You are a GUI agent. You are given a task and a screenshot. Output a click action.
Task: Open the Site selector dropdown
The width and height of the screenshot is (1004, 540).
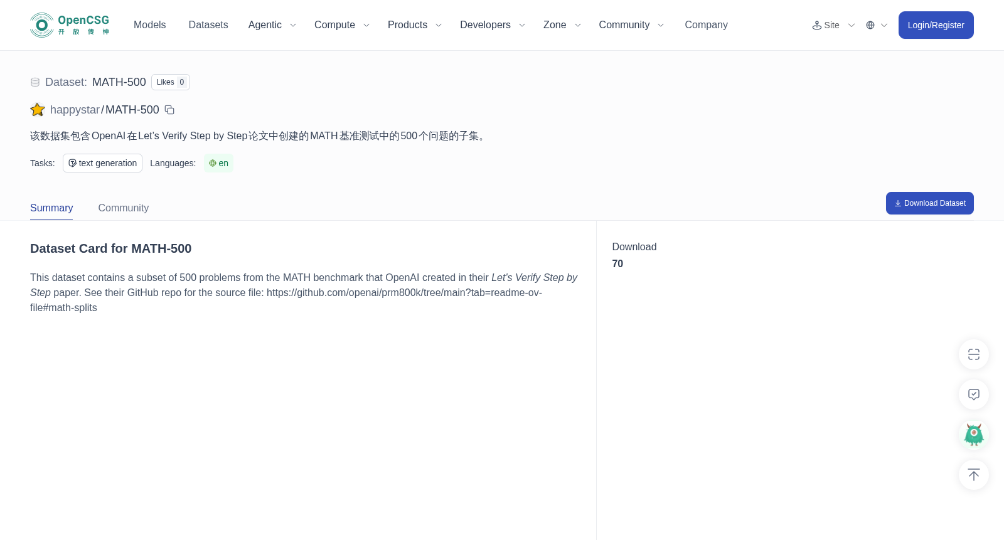(x=833, y=25)
